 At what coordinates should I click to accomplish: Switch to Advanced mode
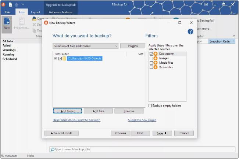pyautogui.click(x=61, y=133)
